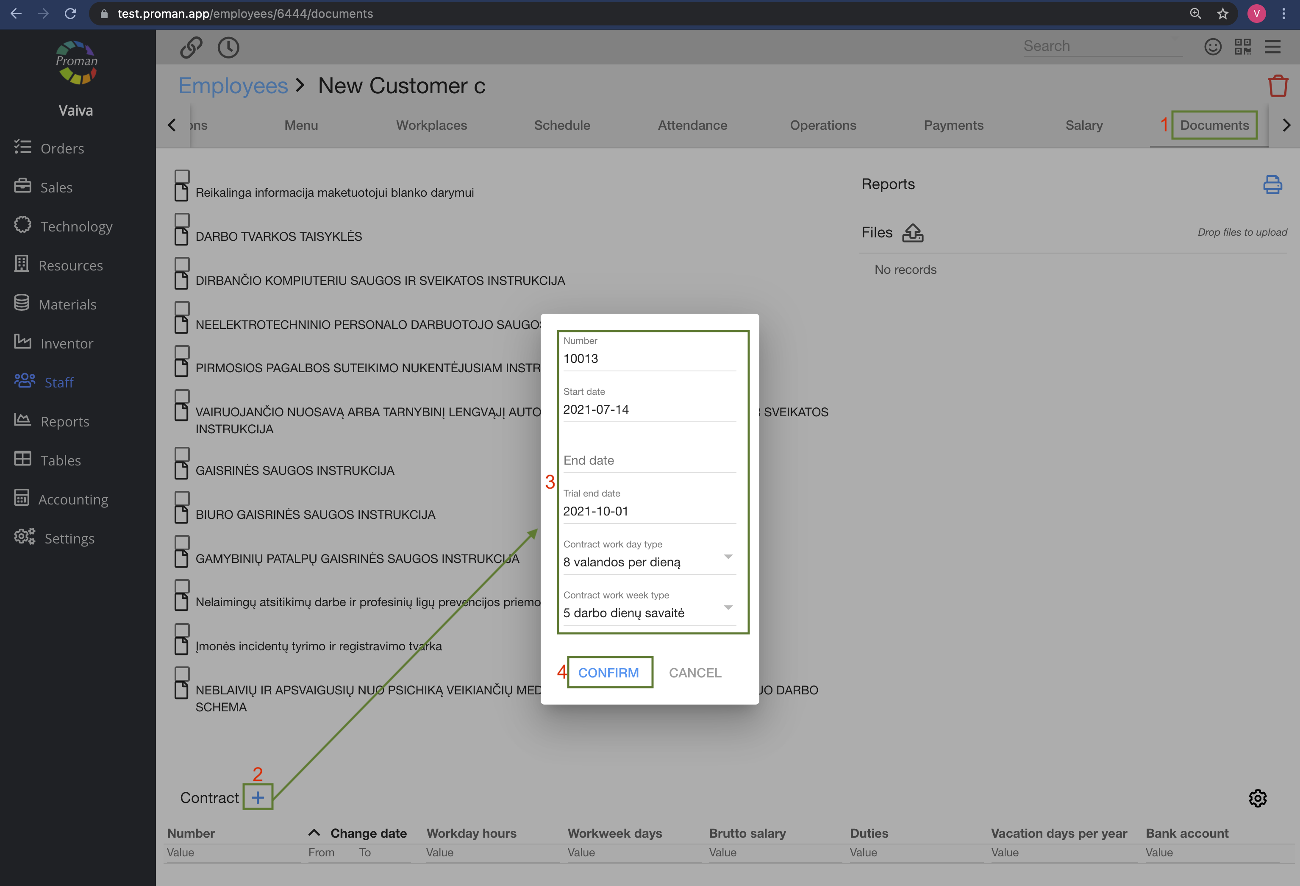
Task: Click the Files upload icon
Action: click(912, 232)
